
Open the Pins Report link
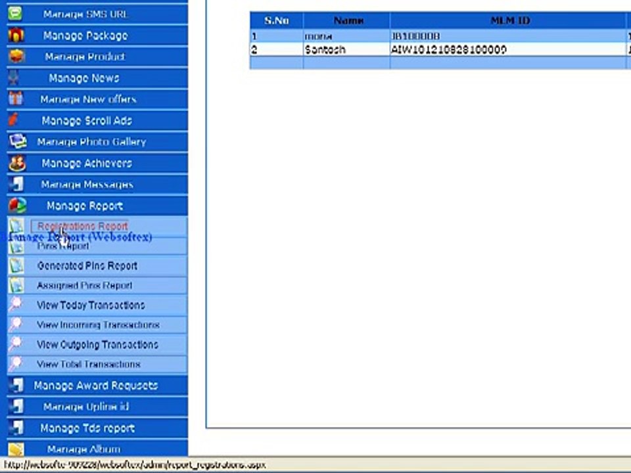click(63, 246)
